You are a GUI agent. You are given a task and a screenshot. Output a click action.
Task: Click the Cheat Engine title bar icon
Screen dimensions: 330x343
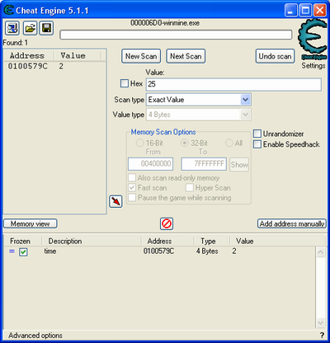(x=9, y=10)
